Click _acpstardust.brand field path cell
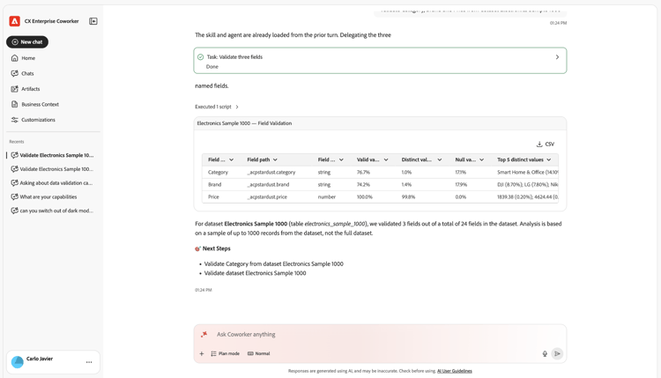The height and width of the screenshot is (378, 661). pos(268,184)
